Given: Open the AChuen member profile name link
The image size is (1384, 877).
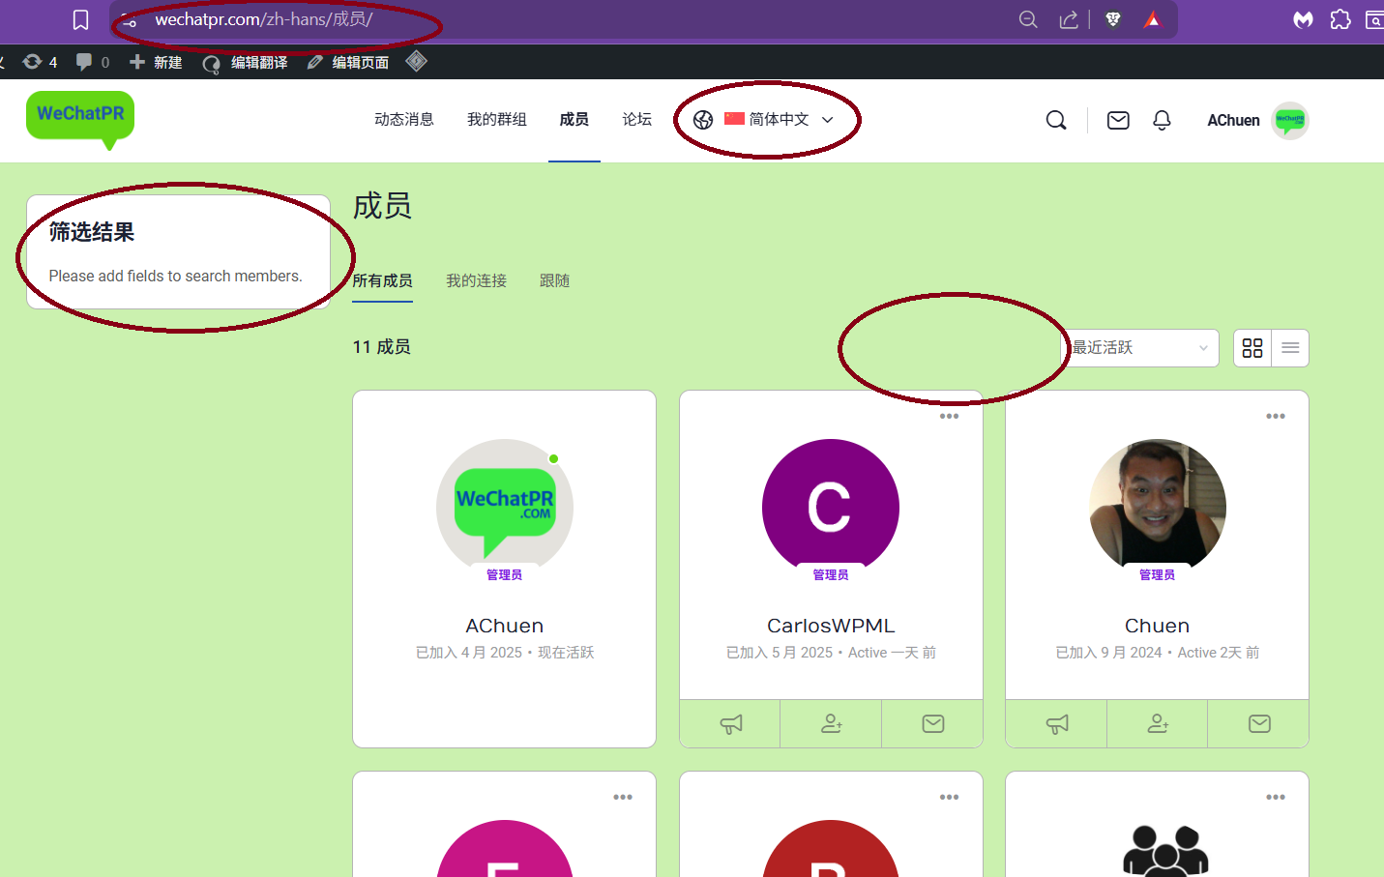Looking at the screenshot, I should point(504,626).
